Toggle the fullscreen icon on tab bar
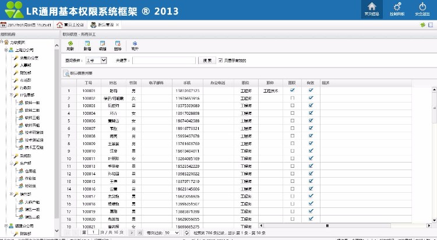The height and width of the screenshot is (240, 437). (x=431, y=25)
